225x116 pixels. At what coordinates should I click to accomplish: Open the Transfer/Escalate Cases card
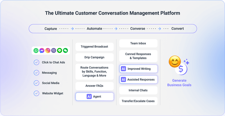coord(138,101)
